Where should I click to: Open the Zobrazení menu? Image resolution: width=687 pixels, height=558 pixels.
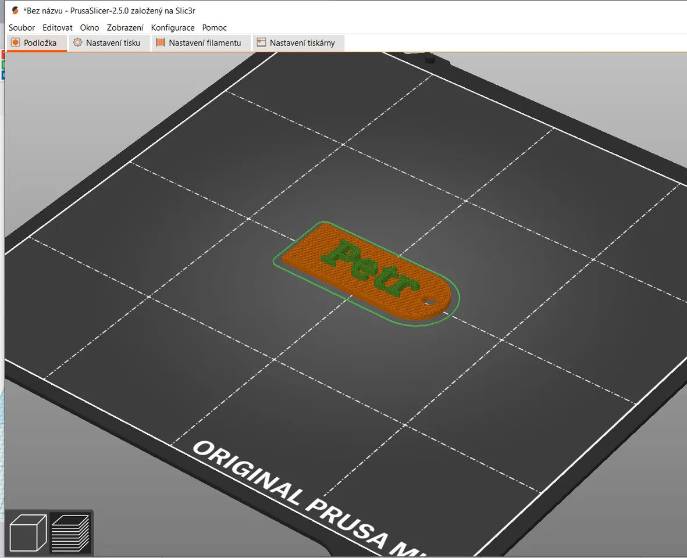tap(125, 27)
